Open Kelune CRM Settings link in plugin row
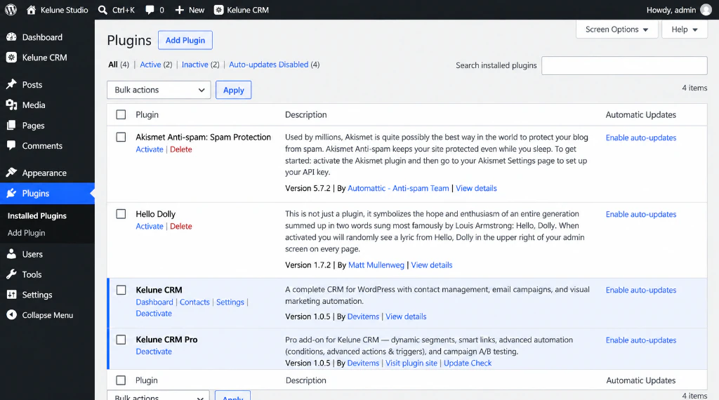Screen dimensions: 719x400 pyautogui.click(x=230, y=302)
